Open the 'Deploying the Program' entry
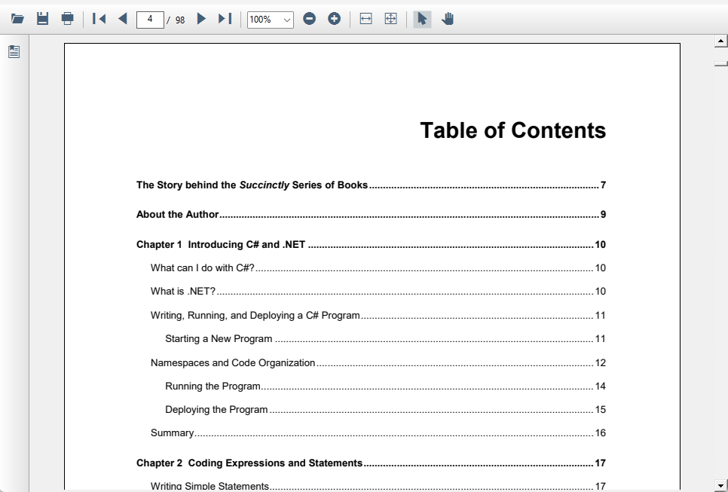 click(385, 409)
